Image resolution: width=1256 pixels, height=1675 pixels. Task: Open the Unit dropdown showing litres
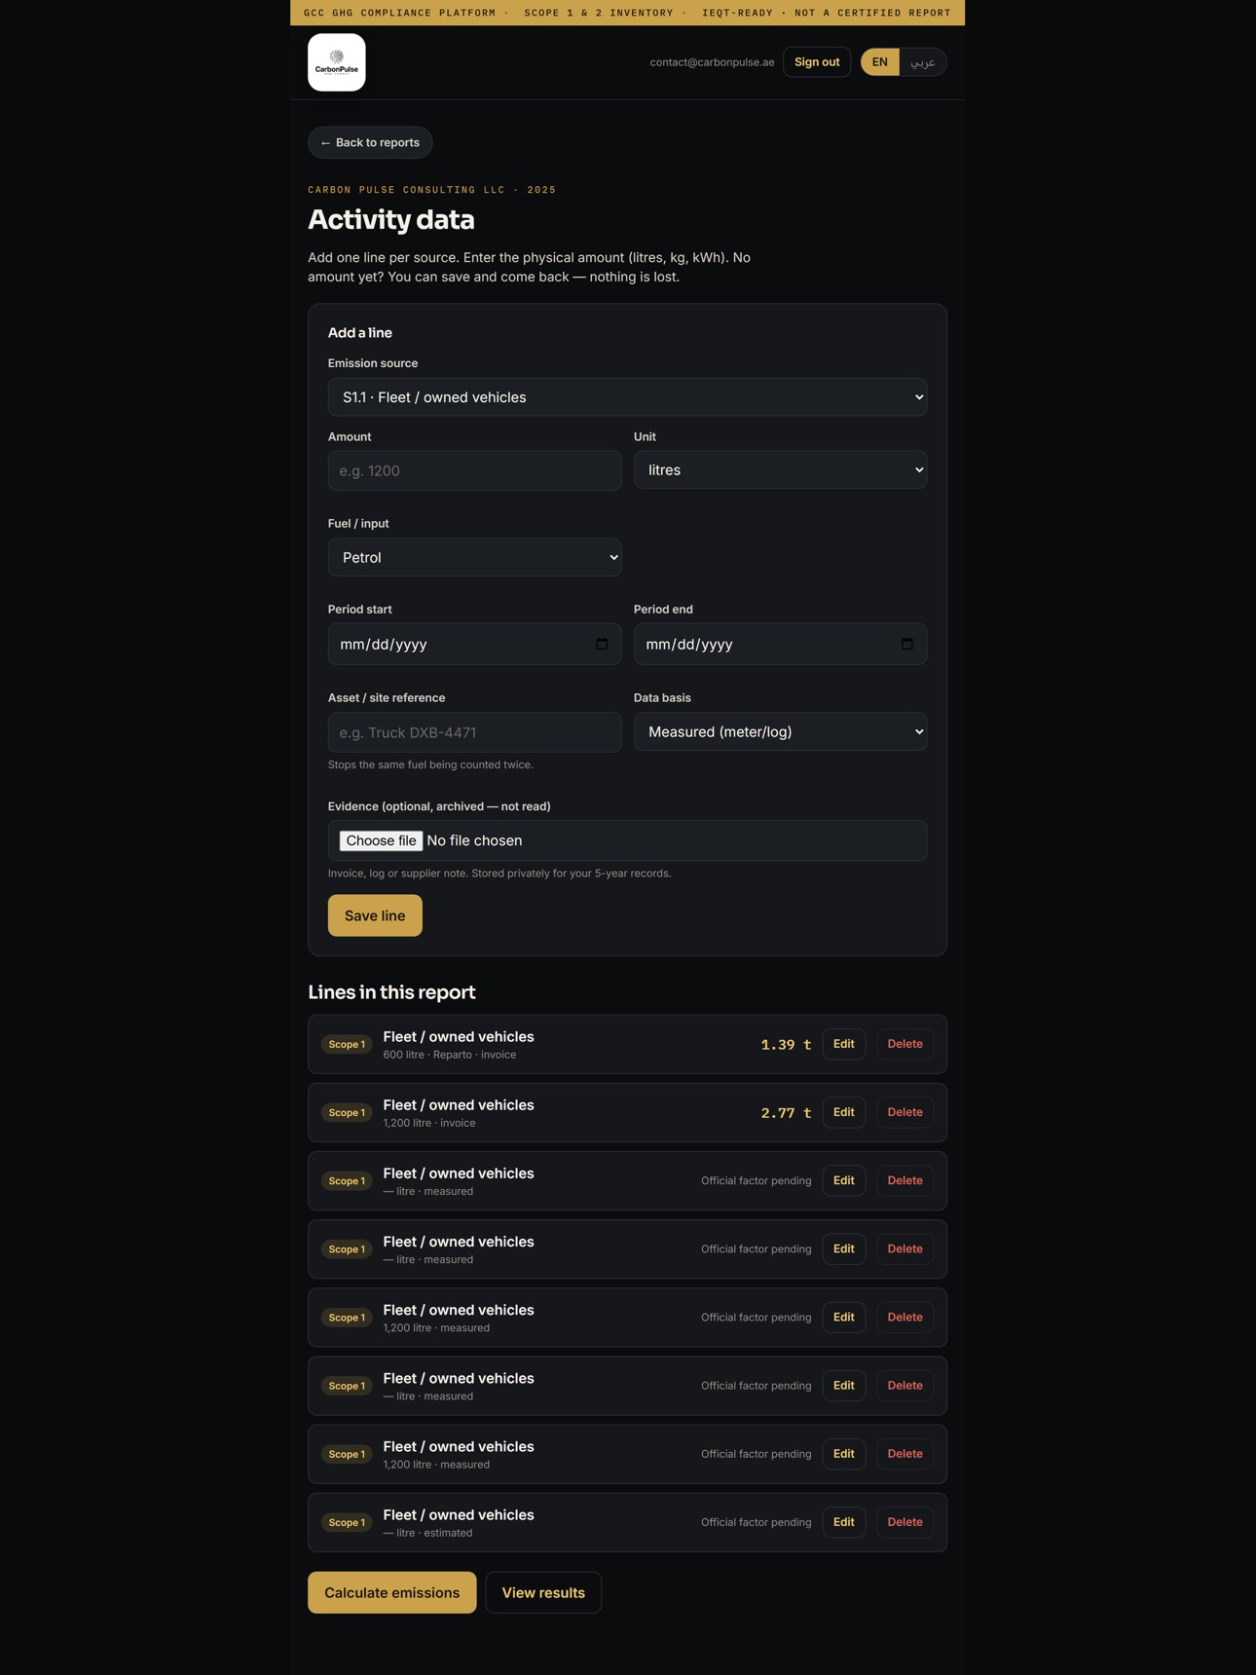click(780, 470)
